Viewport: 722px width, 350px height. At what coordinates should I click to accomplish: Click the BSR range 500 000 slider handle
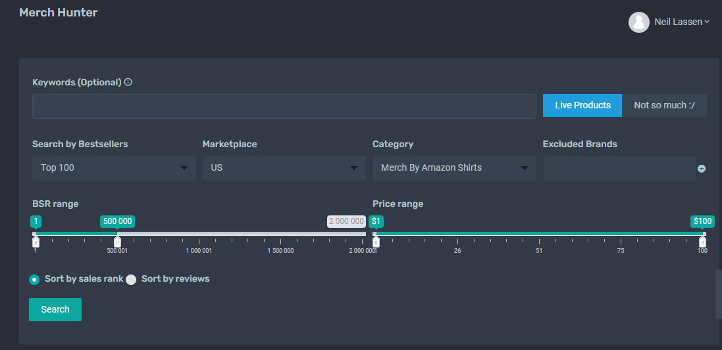pyautogui.click(x=117, y=241)
